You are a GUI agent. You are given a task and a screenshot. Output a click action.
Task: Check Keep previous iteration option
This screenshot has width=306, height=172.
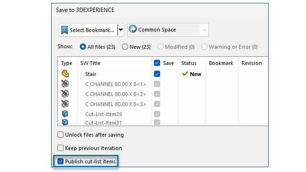point(61,148)
